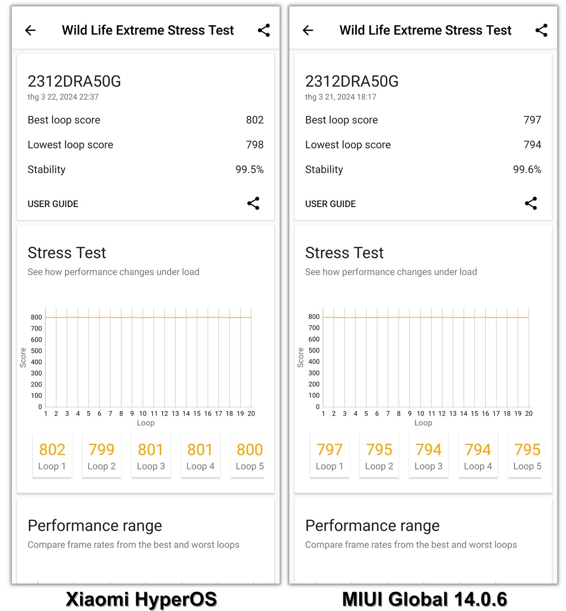Click the back arrow on the MIUI screenshot
The height and width of the screenshot is (611, 566).
point(308,30)
